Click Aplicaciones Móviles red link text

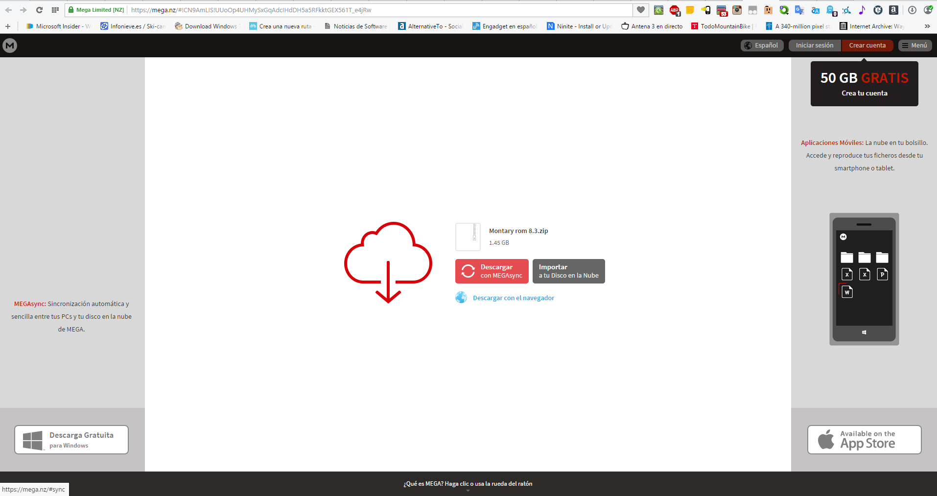point(832,142)
